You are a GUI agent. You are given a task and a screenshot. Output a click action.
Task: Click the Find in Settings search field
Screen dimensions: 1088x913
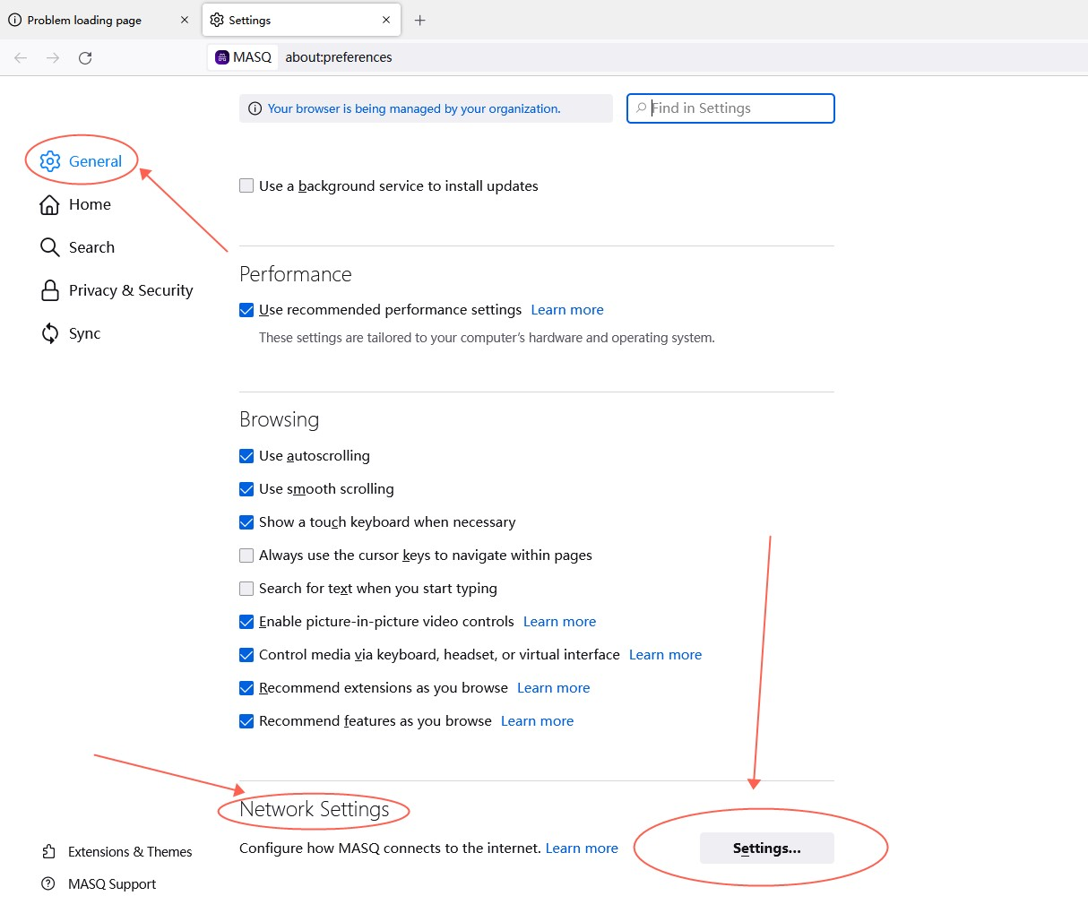731,108
